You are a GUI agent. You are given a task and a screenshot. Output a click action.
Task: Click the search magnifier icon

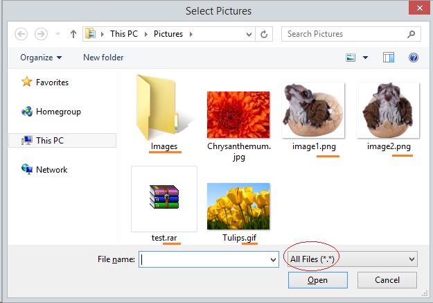point(411,34)
